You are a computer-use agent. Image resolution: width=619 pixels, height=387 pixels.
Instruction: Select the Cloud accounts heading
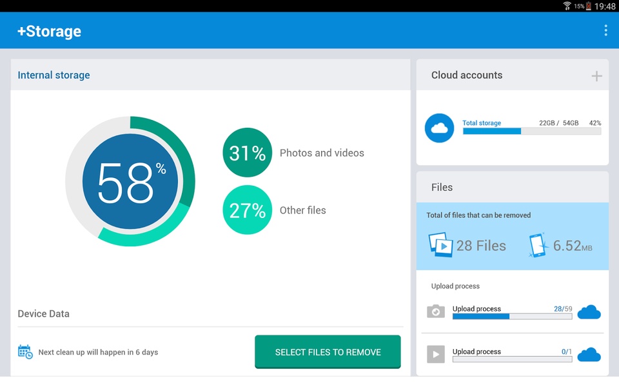[467, 75]
